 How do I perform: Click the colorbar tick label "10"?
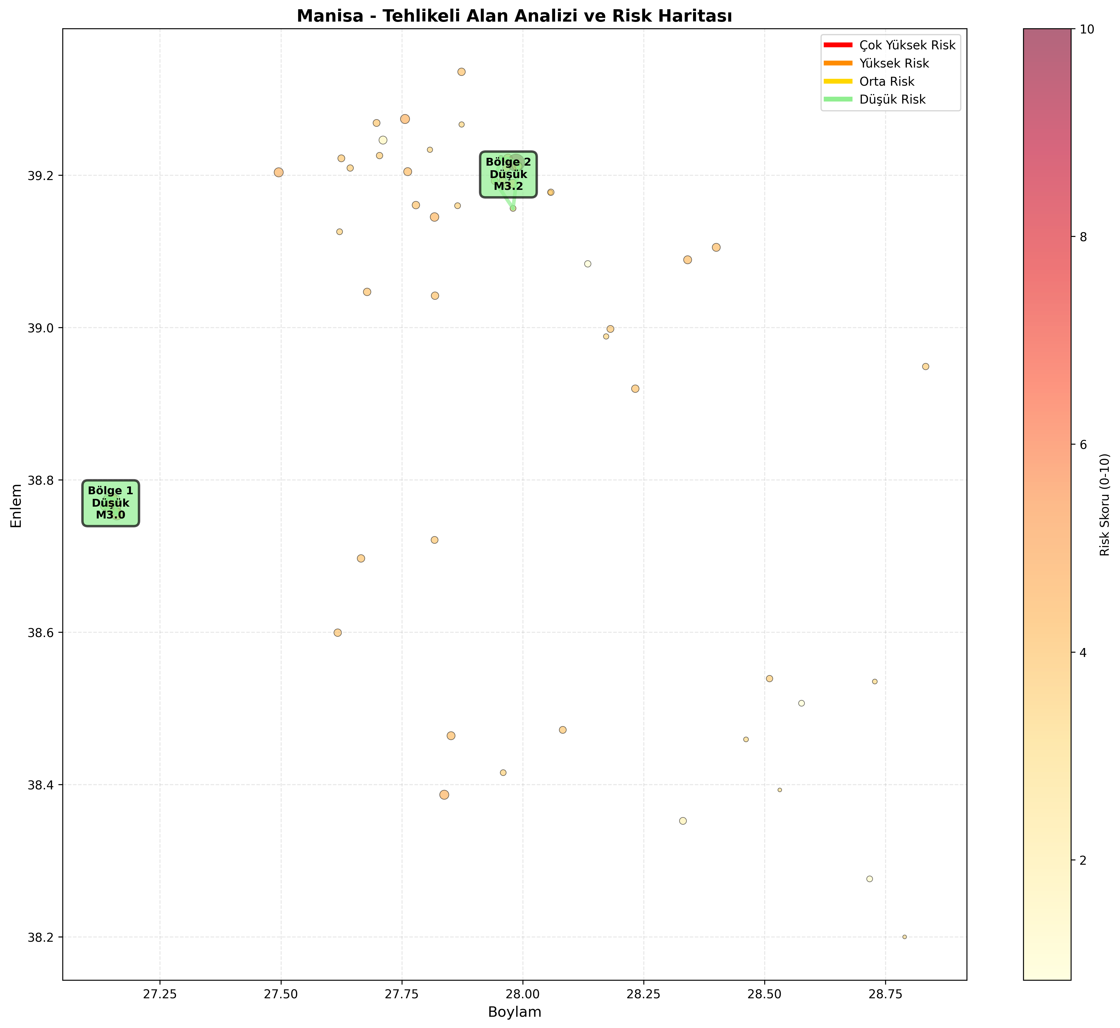point(1087,29)
